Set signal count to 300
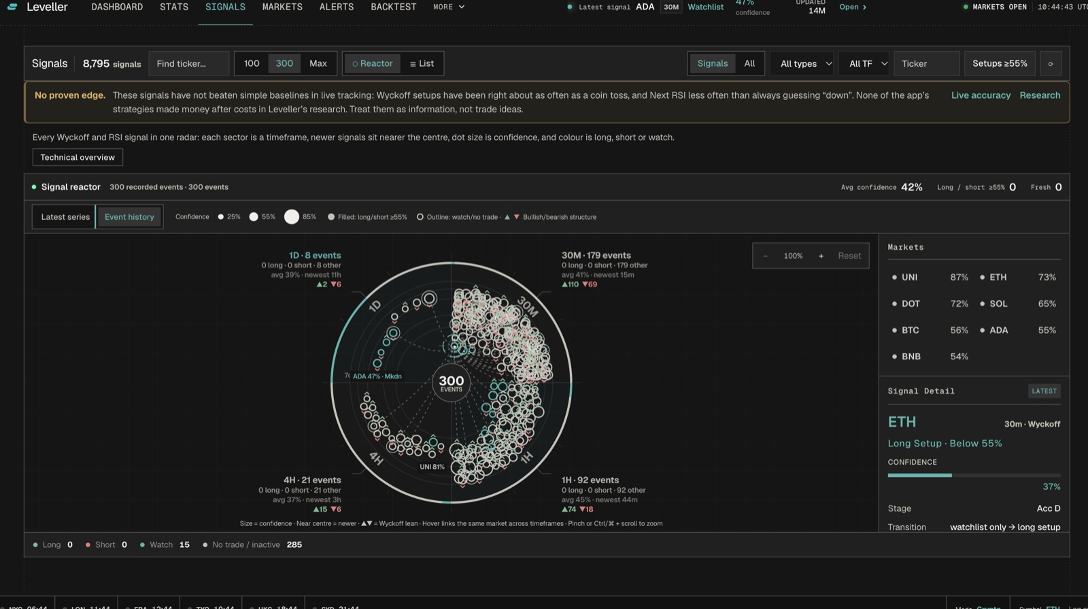This screenshot has height=609, width=1088. (x=284, y=63)
